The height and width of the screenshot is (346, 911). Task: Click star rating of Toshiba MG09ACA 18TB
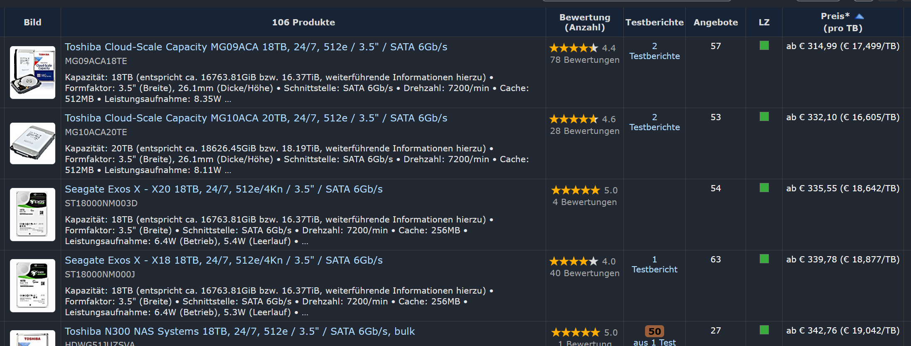574,48
